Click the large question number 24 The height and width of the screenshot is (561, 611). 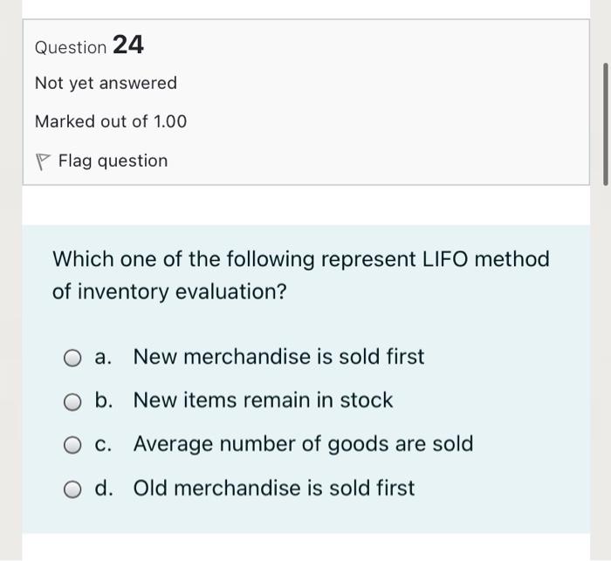[128, 44]
